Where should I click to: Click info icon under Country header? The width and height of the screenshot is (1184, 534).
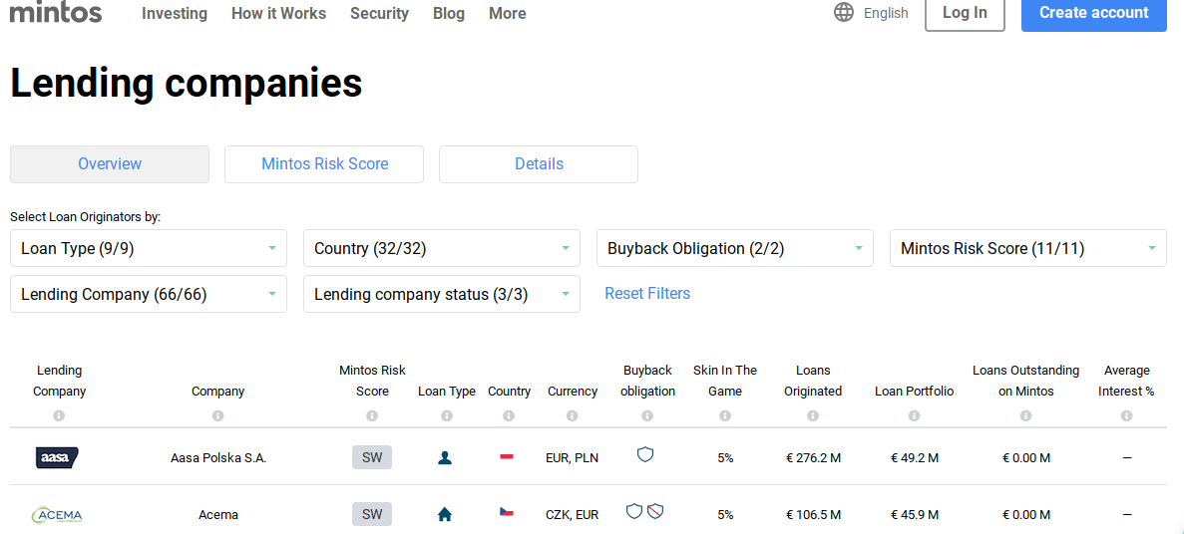click(x=509, y=415)
